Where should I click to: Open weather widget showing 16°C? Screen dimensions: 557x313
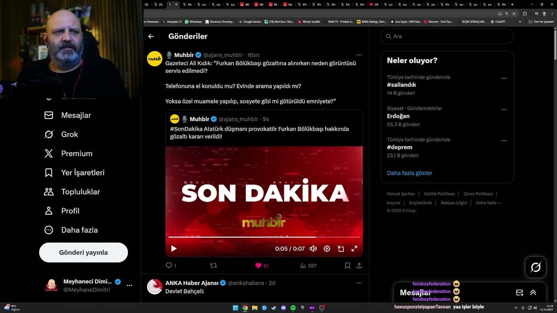point(11,308)
